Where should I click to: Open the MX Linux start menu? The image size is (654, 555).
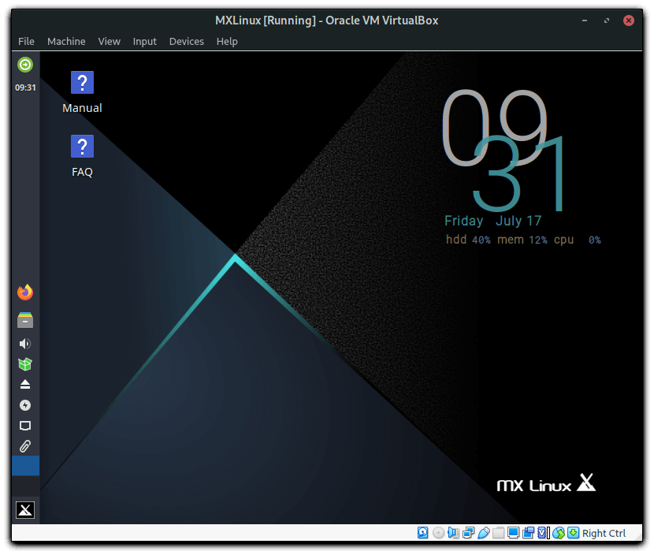tap(25, 509)
